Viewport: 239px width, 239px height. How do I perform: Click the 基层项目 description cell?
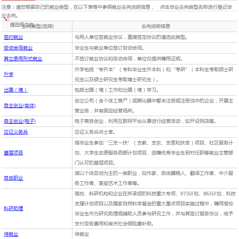point(155,153)
